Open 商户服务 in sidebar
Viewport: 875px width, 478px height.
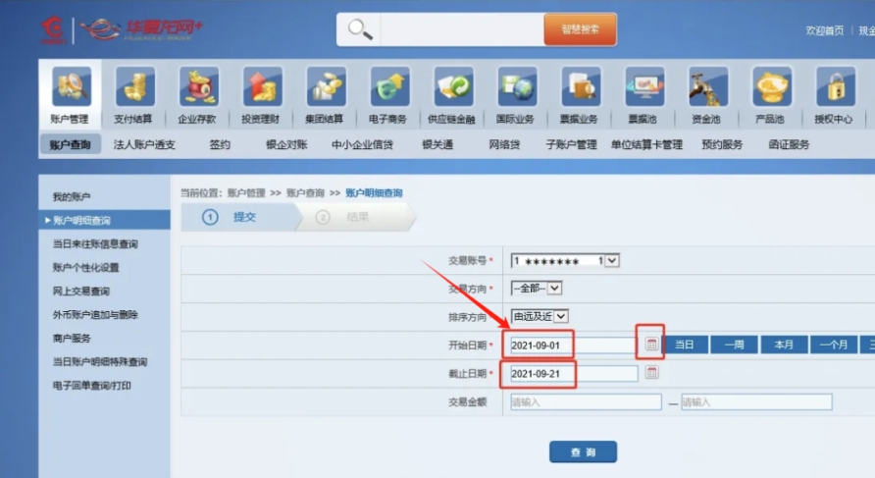(72, 338)
